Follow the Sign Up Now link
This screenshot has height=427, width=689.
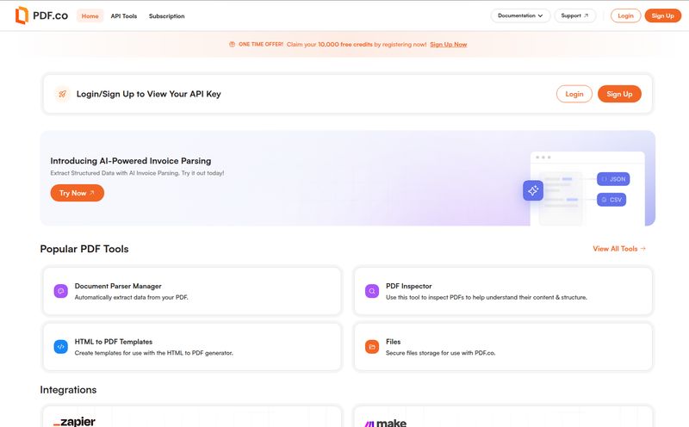[448, 45]
